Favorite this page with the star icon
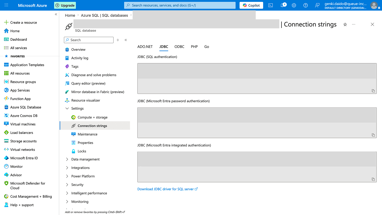Image resolution: width=382 pixels, height=215 pixels. [x=345, y=24]
